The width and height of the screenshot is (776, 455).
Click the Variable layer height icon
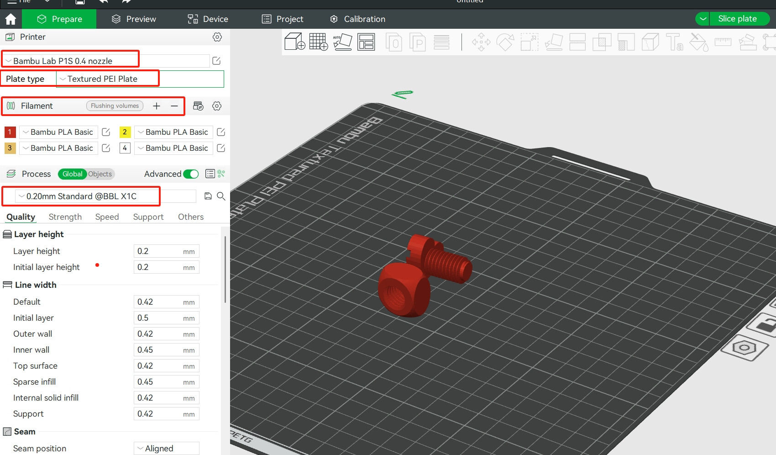pos(441,42)
